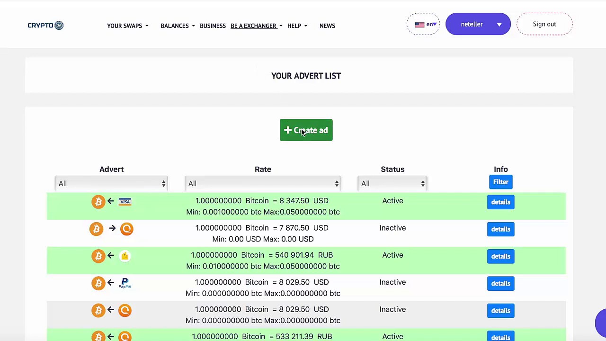Expand the BALANCES menu
This screenshot has height=341, width=606.
tap(178, 26)
